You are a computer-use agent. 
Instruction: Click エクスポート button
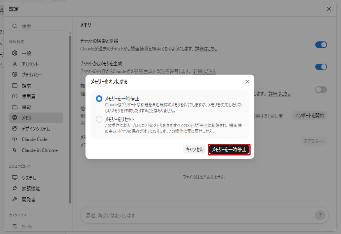coord(314,141)
